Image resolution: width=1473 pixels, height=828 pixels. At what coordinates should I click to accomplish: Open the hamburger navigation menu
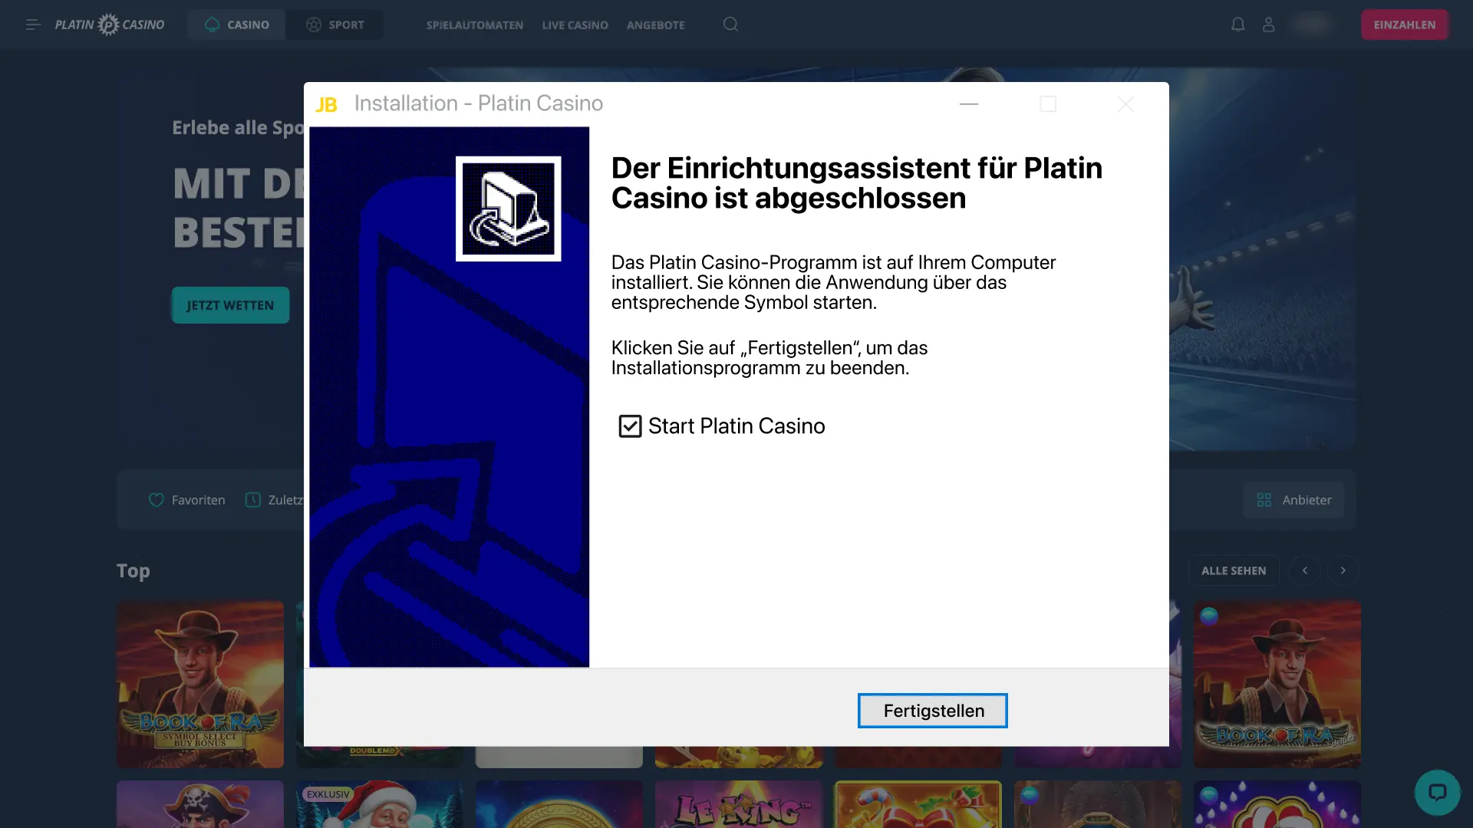pyautogui.click(x=33, y=24)
